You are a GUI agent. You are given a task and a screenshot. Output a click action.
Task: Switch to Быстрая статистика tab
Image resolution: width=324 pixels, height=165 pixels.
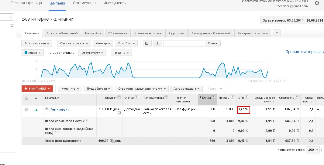tap(253, 33)
